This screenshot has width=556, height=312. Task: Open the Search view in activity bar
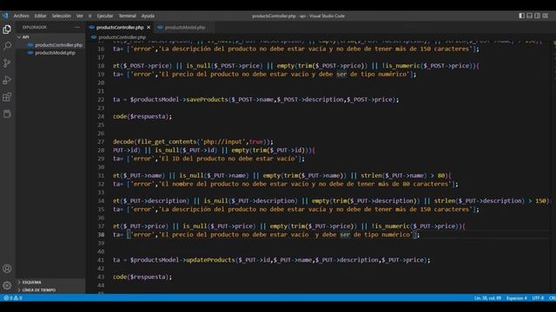7,46
